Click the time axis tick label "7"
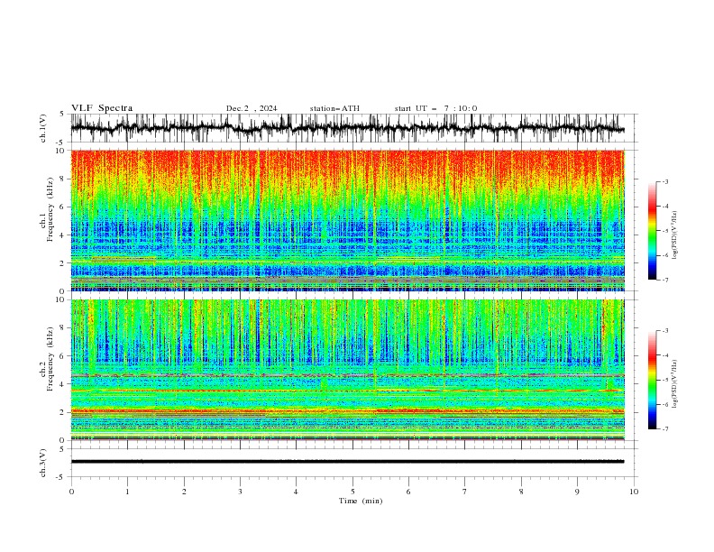Screen dimensions: 714x552 tap(465, 492)
